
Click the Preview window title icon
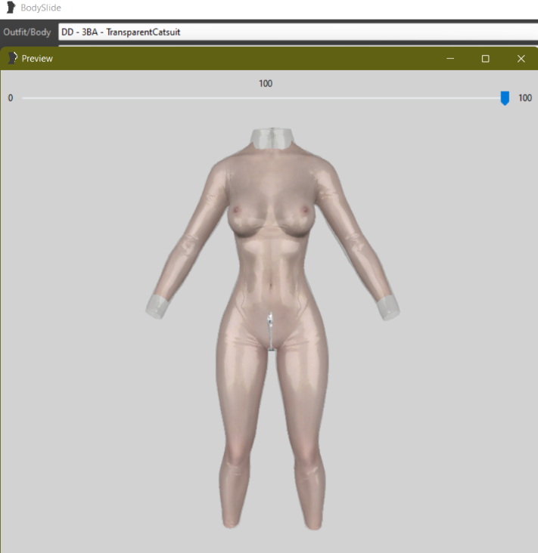(x=12, y=58)
